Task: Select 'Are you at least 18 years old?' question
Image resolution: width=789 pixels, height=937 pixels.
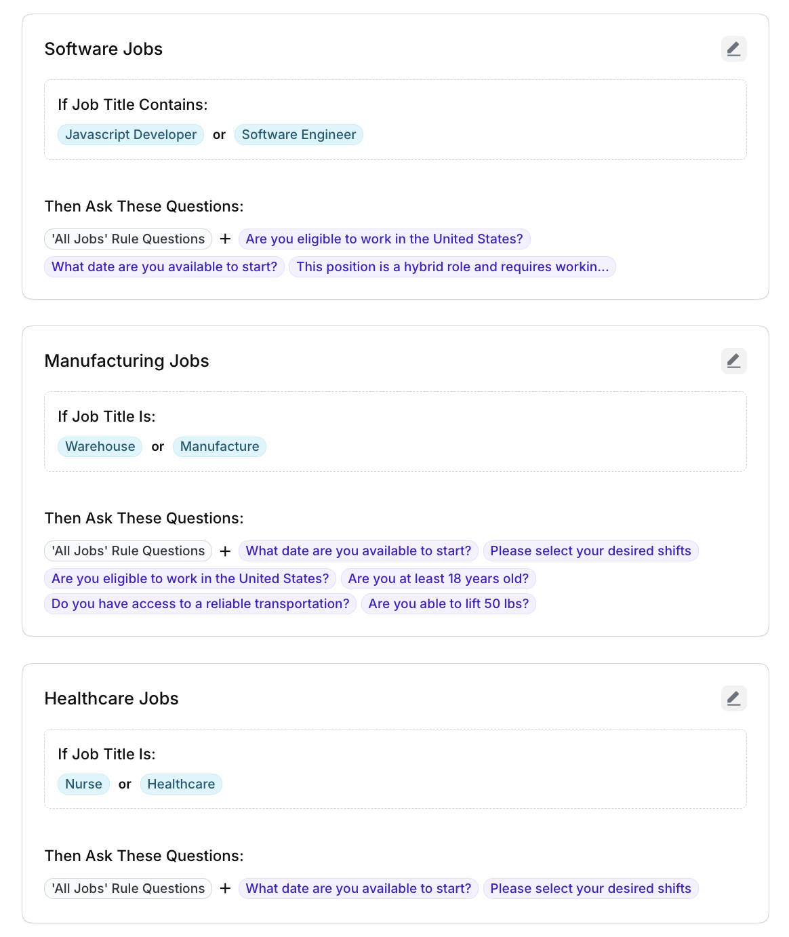Action: [x=438, y=578]
